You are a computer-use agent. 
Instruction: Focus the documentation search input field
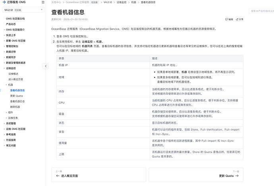coord(261,11)
